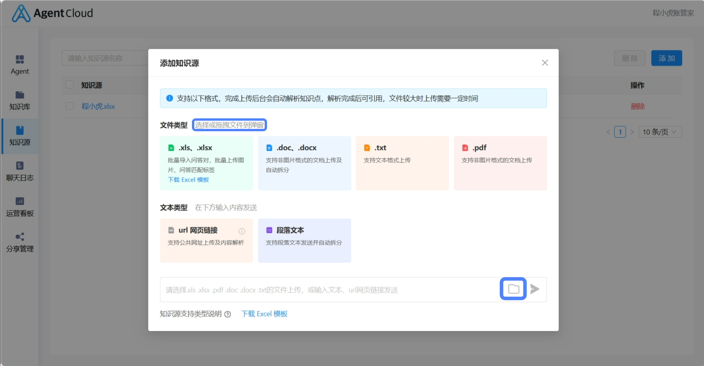Click the send arrow icon

click(x=535, y=289)
